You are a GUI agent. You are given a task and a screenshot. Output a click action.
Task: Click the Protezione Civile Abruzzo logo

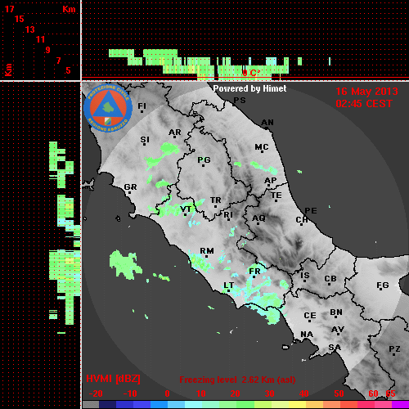(108, 109)
